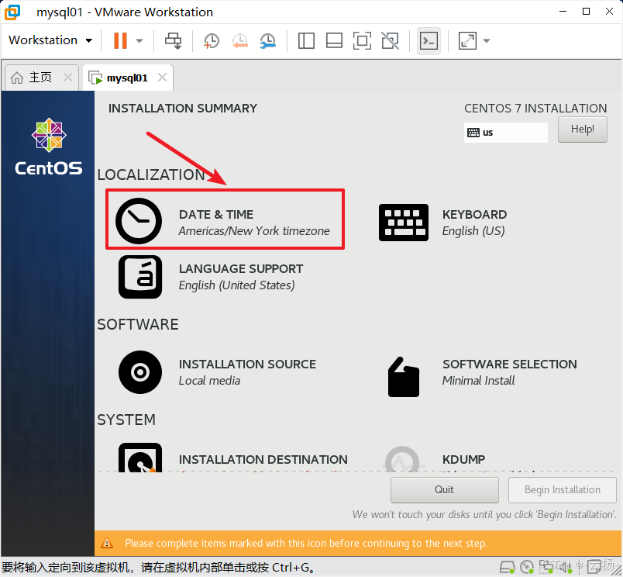The height and width of the screenshot is (577, 623).
Task: Click the hard disk status icon
Action: click(x=507, y=567)
